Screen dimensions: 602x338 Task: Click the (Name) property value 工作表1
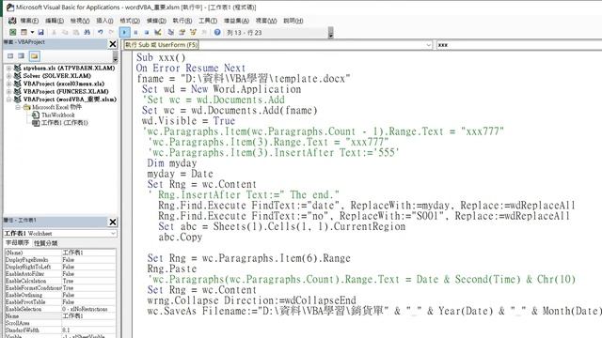coord(88,253)
